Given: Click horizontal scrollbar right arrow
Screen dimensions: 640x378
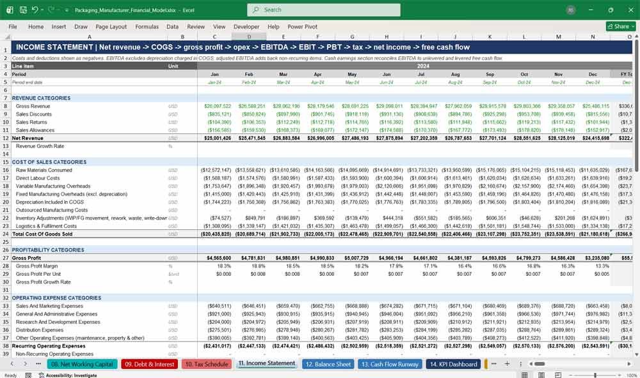Looking at the screenshot, I should [629, 364].
